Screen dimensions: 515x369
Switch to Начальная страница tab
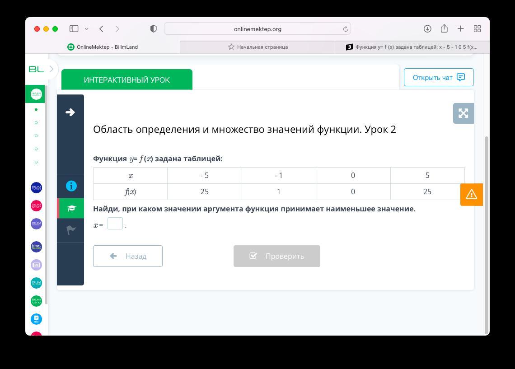click(x=257, y=47)
